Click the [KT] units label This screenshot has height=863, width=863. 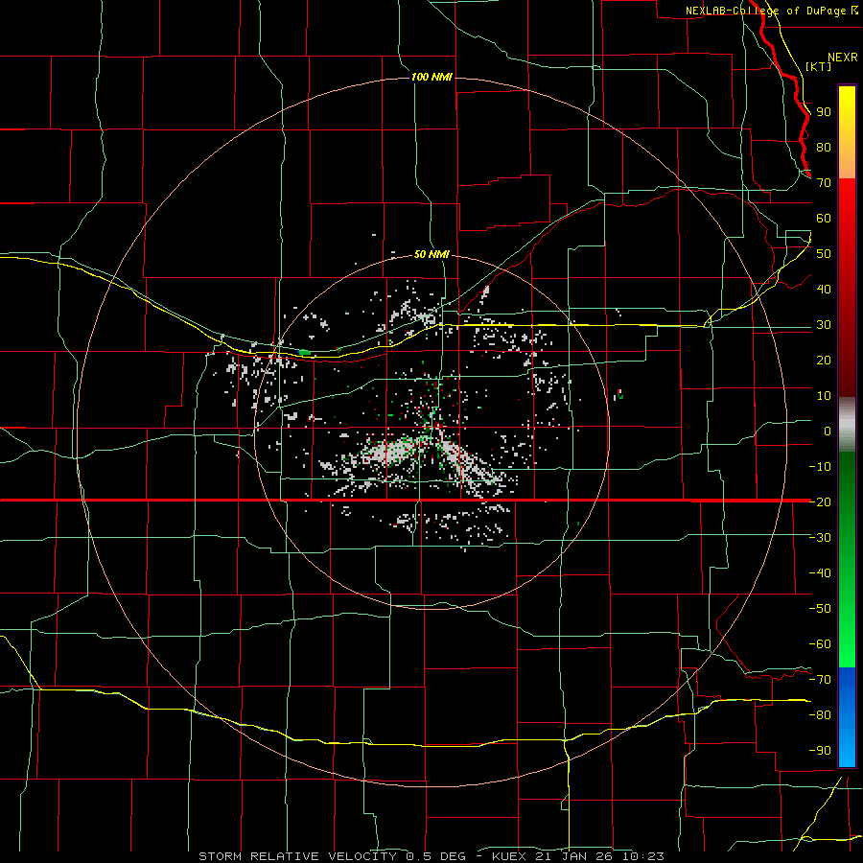(819, 66)
